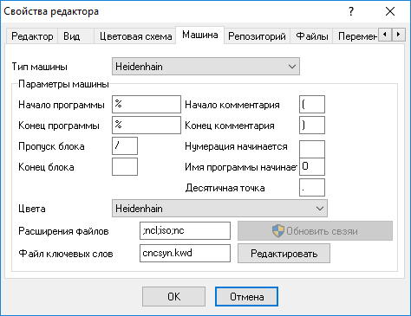411x316 pixels.
Task: Click the Отмена button
Action: [x=246, y=296]
